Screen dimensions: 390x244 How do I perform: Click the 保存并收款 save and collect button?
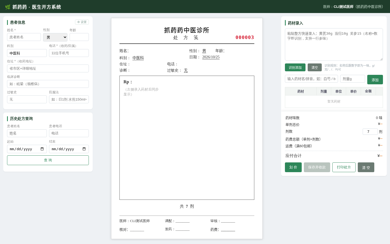(x=317, y=167)
